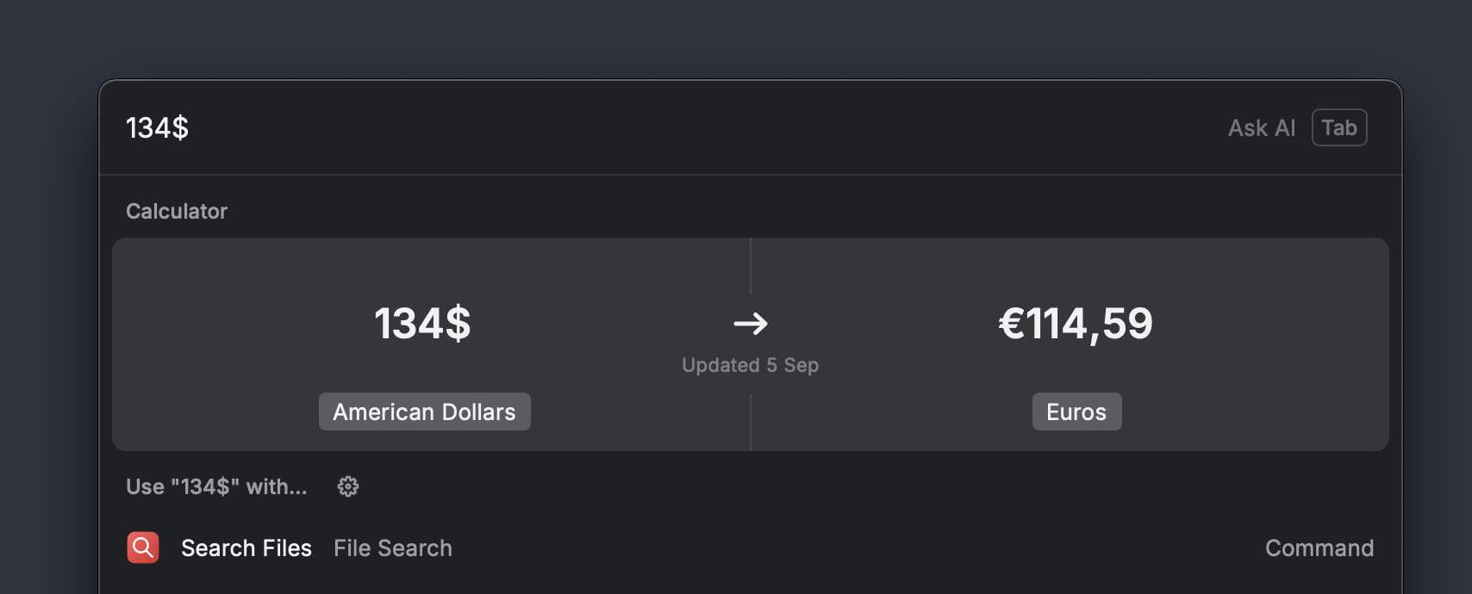Open fallback settings via the gear icon
1472x594 pixels.
tap(348, 486)
